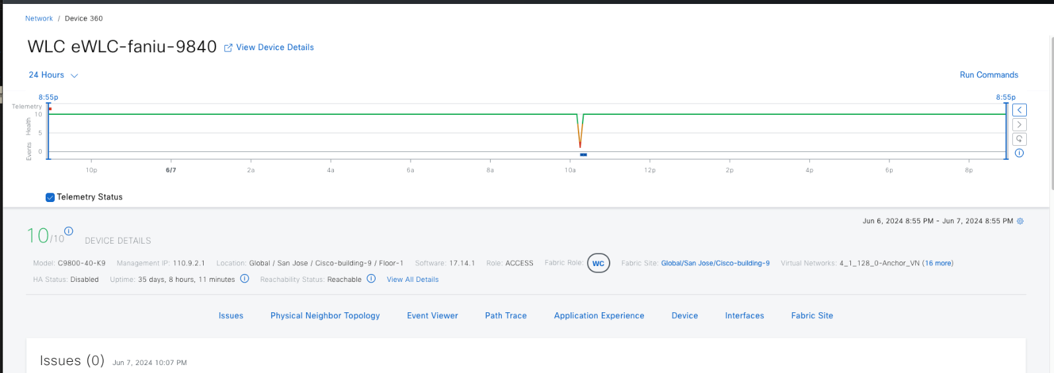Click the Uptime info icon

(x=245, y=279)
